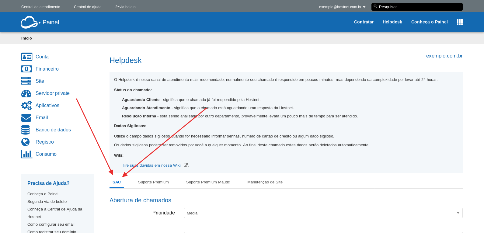Open the apps grid icon in header
This screenshot has height=233, width=484.
460,22
